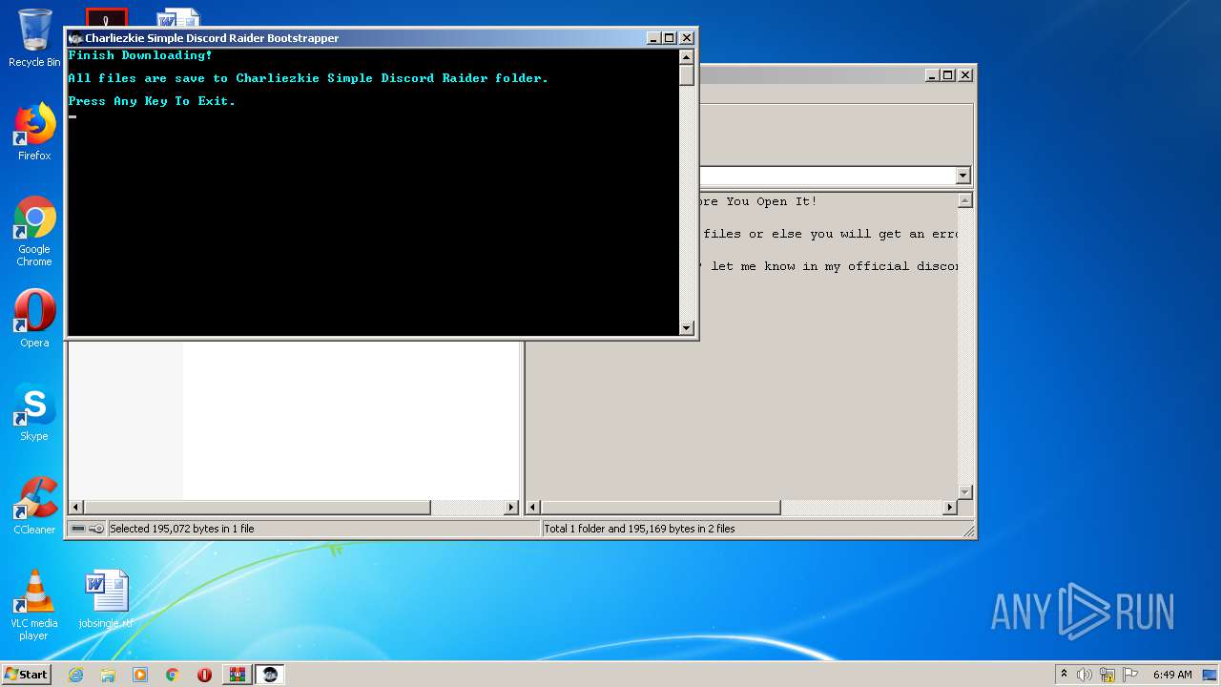Minimize the background archive window
The image size is (1221, 687).
click(x=931, y=74)
